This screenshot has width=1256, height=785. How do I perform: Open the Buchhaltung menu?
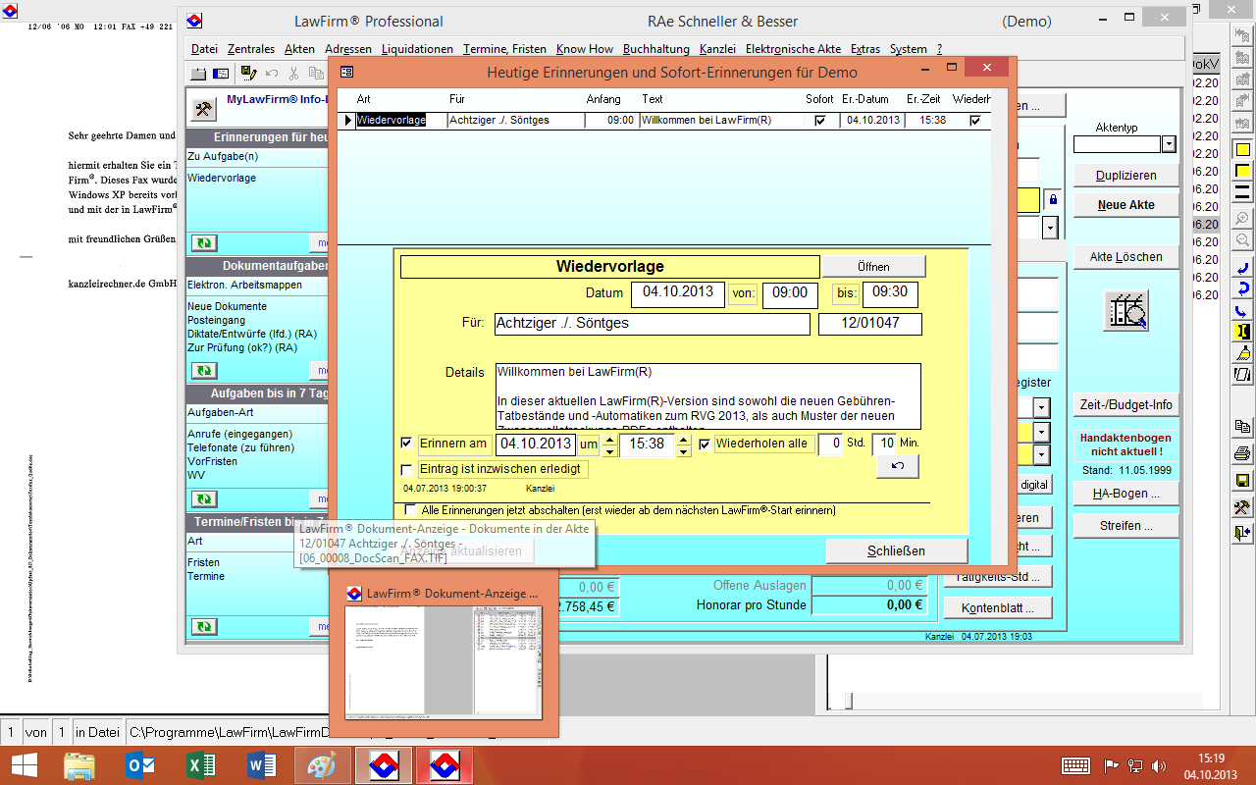tap(656, 49)
